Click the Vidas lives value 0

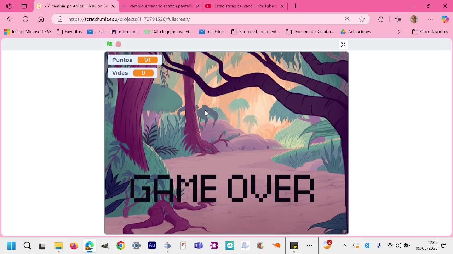click(143, 73)
